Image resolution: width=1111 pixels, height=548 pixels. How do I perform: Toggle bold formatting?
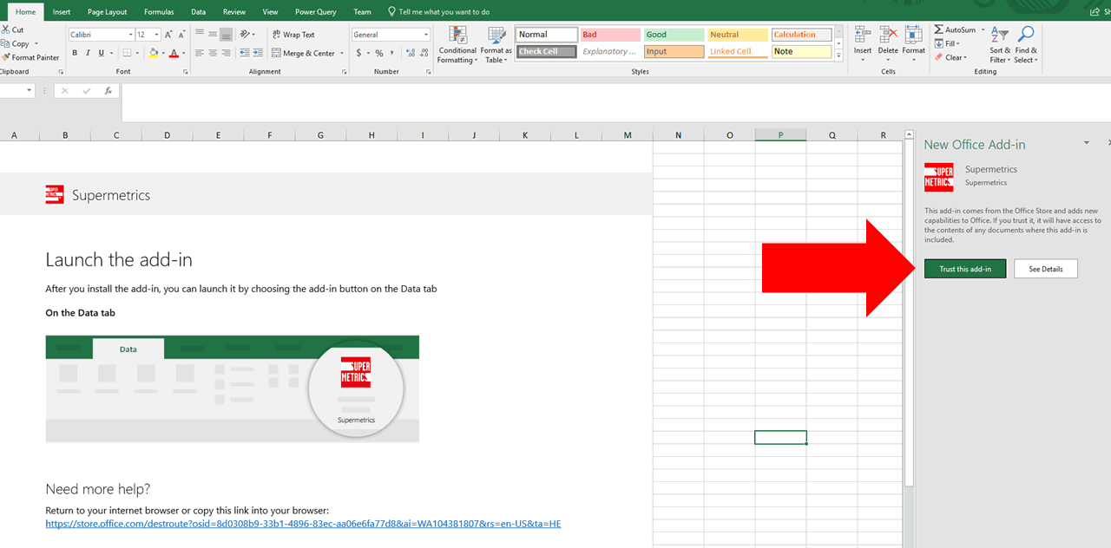[x=75, y=53]
